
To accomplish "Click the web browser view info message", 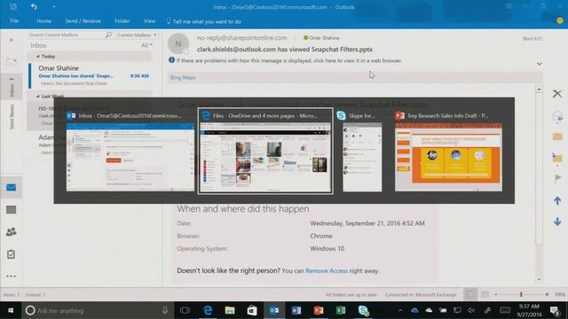I will [288, 61].
